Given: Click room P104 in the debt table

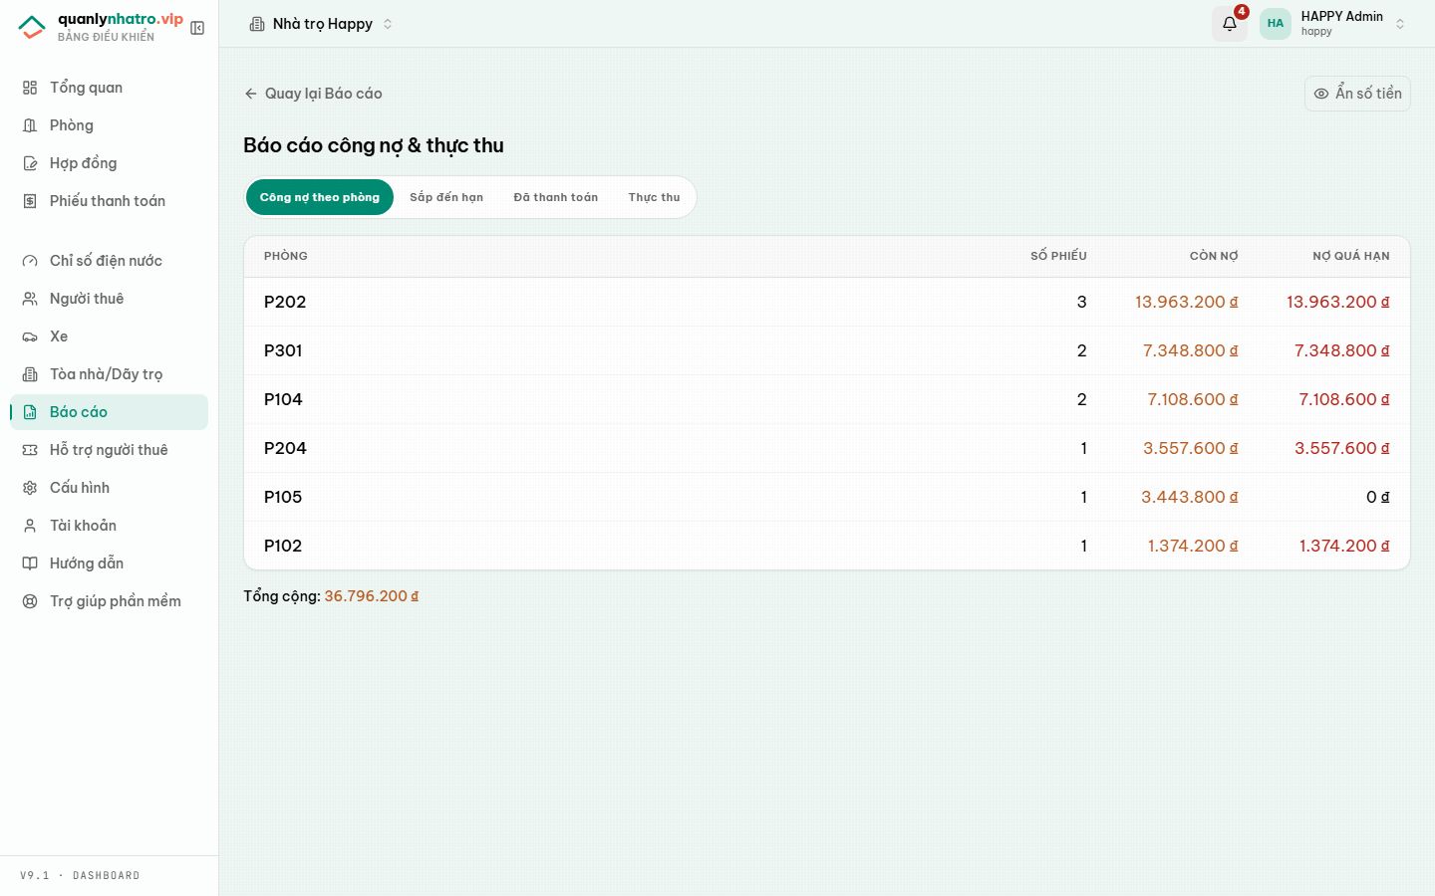Looking at the screenshot, I should pos(283,399).
